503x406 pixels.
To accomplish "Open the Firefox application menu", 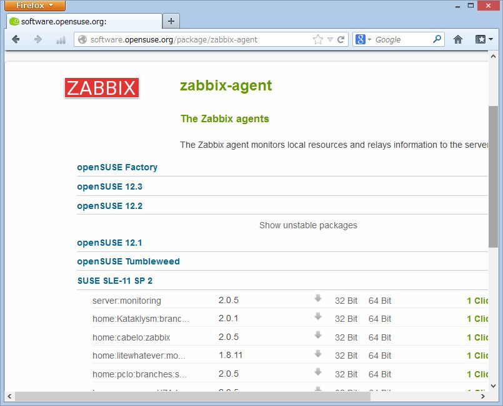I will [x=34, y=6].
